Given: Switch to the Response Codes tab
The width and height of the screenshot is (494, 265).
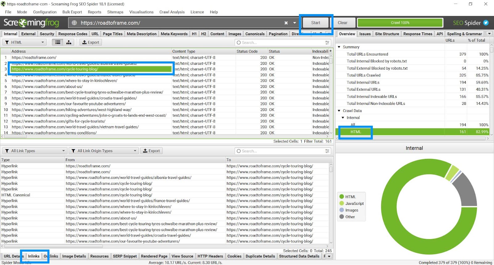Looking at the screenshot, I should coord(73,34).
